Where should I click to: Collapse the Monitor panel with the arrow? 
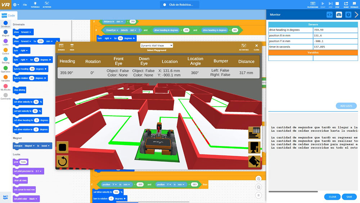tap(356, 15)
